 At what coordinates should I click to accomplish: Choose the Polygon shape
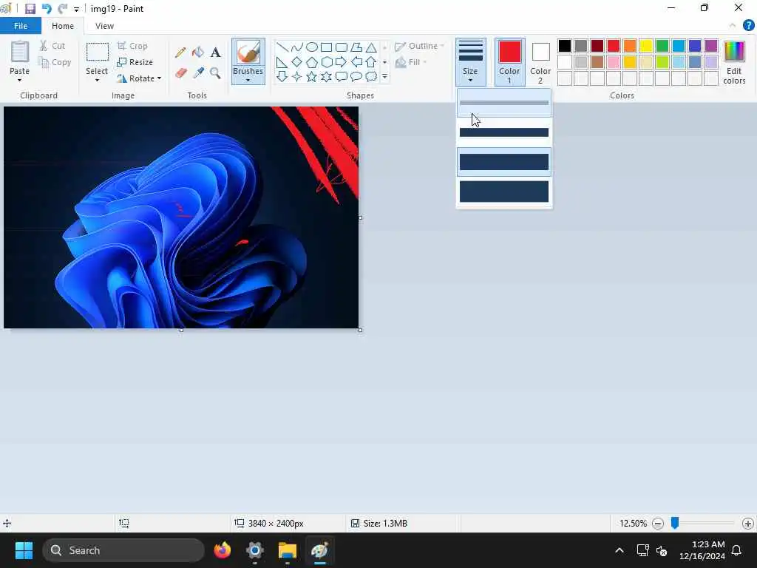[356, 47]
